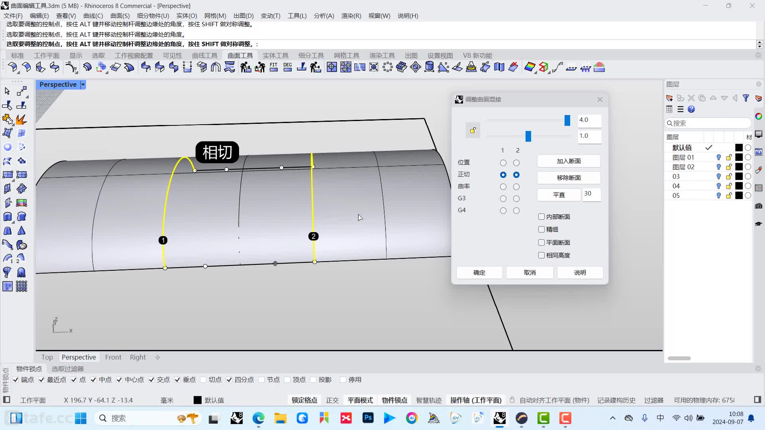
Task: Switch to the 实体工具 toolbar tab
Action: coord(275,55)
